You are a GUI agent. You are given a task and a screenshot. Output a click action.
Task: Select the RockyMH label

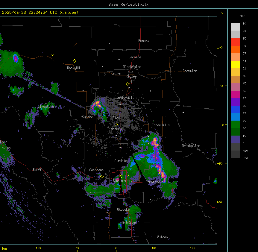pyautogui.click(x=73, y=68)
